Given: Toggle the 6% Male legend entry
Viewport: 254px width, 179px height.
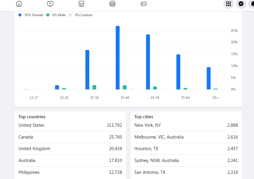Looking at the screenshot, I should [59, 15].
